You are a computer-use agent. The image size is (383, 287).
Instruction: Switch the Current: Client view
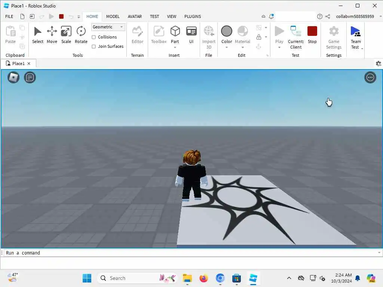(x=296, y=37)
